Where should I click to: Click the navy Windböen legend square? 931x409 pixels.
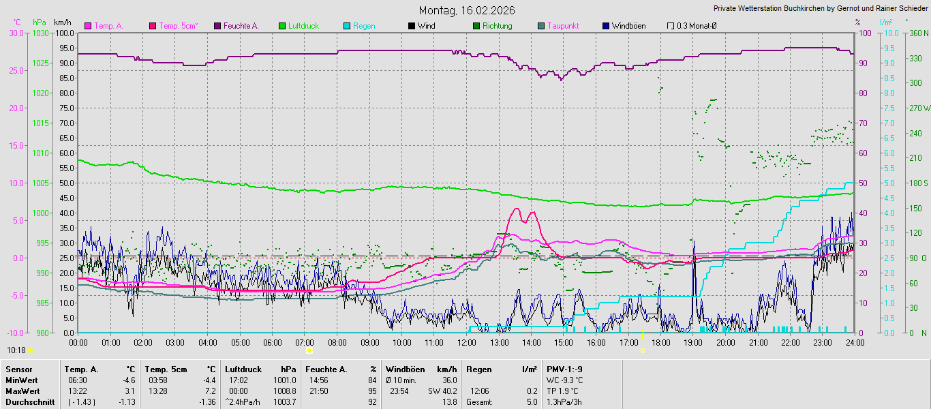tap(606, 26)
